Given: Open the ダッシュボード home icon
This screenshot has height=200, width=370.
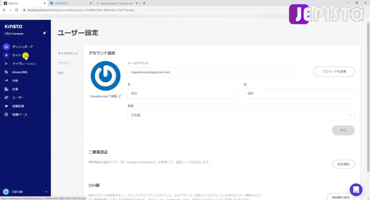Looking at the screenshot, I should 7,47.
